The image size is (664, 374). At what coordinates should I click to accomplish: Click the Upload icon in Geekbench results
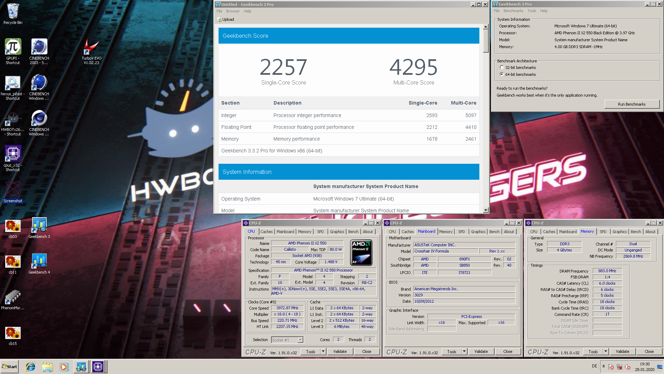point(219,19)
